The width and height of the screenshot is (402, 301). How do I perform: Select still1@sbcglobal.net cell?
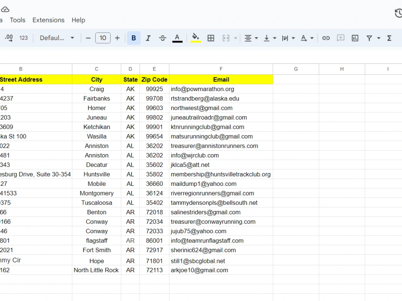click(x=221, y=260)
